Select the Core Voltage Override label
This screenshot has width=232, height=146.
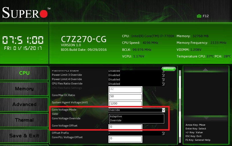coord(66,118)
